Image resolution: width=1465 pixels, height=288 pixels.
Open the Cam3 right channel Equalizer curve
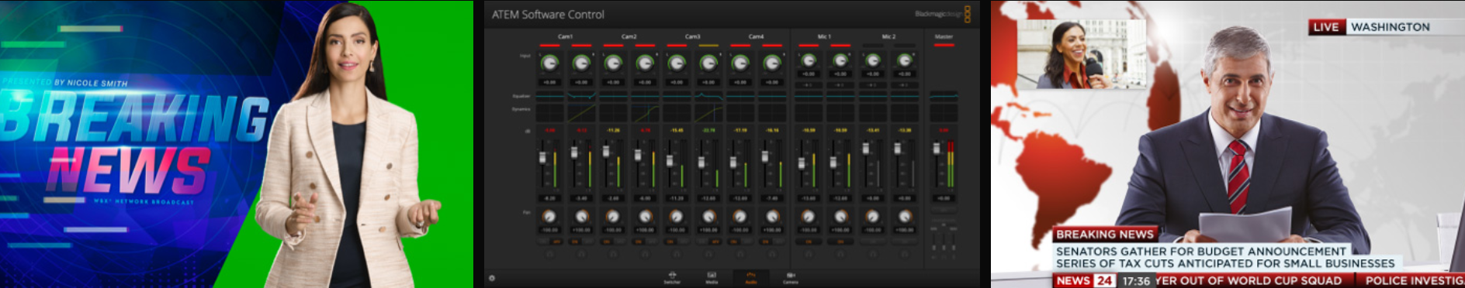(708, 96)
